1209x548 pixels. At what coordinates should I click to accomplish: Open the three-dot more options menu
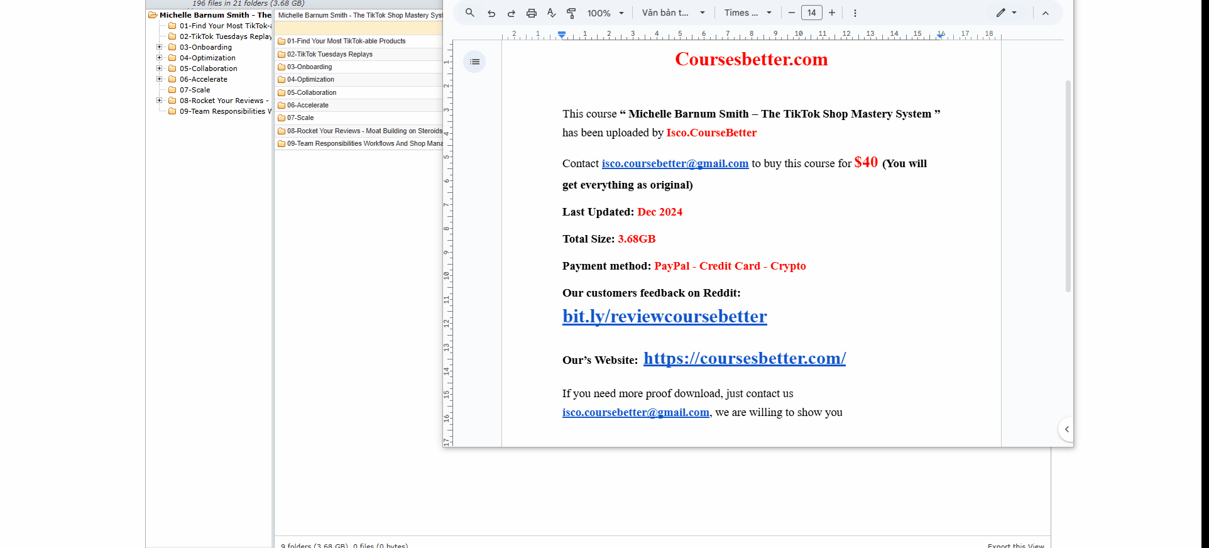pos(855,13)
